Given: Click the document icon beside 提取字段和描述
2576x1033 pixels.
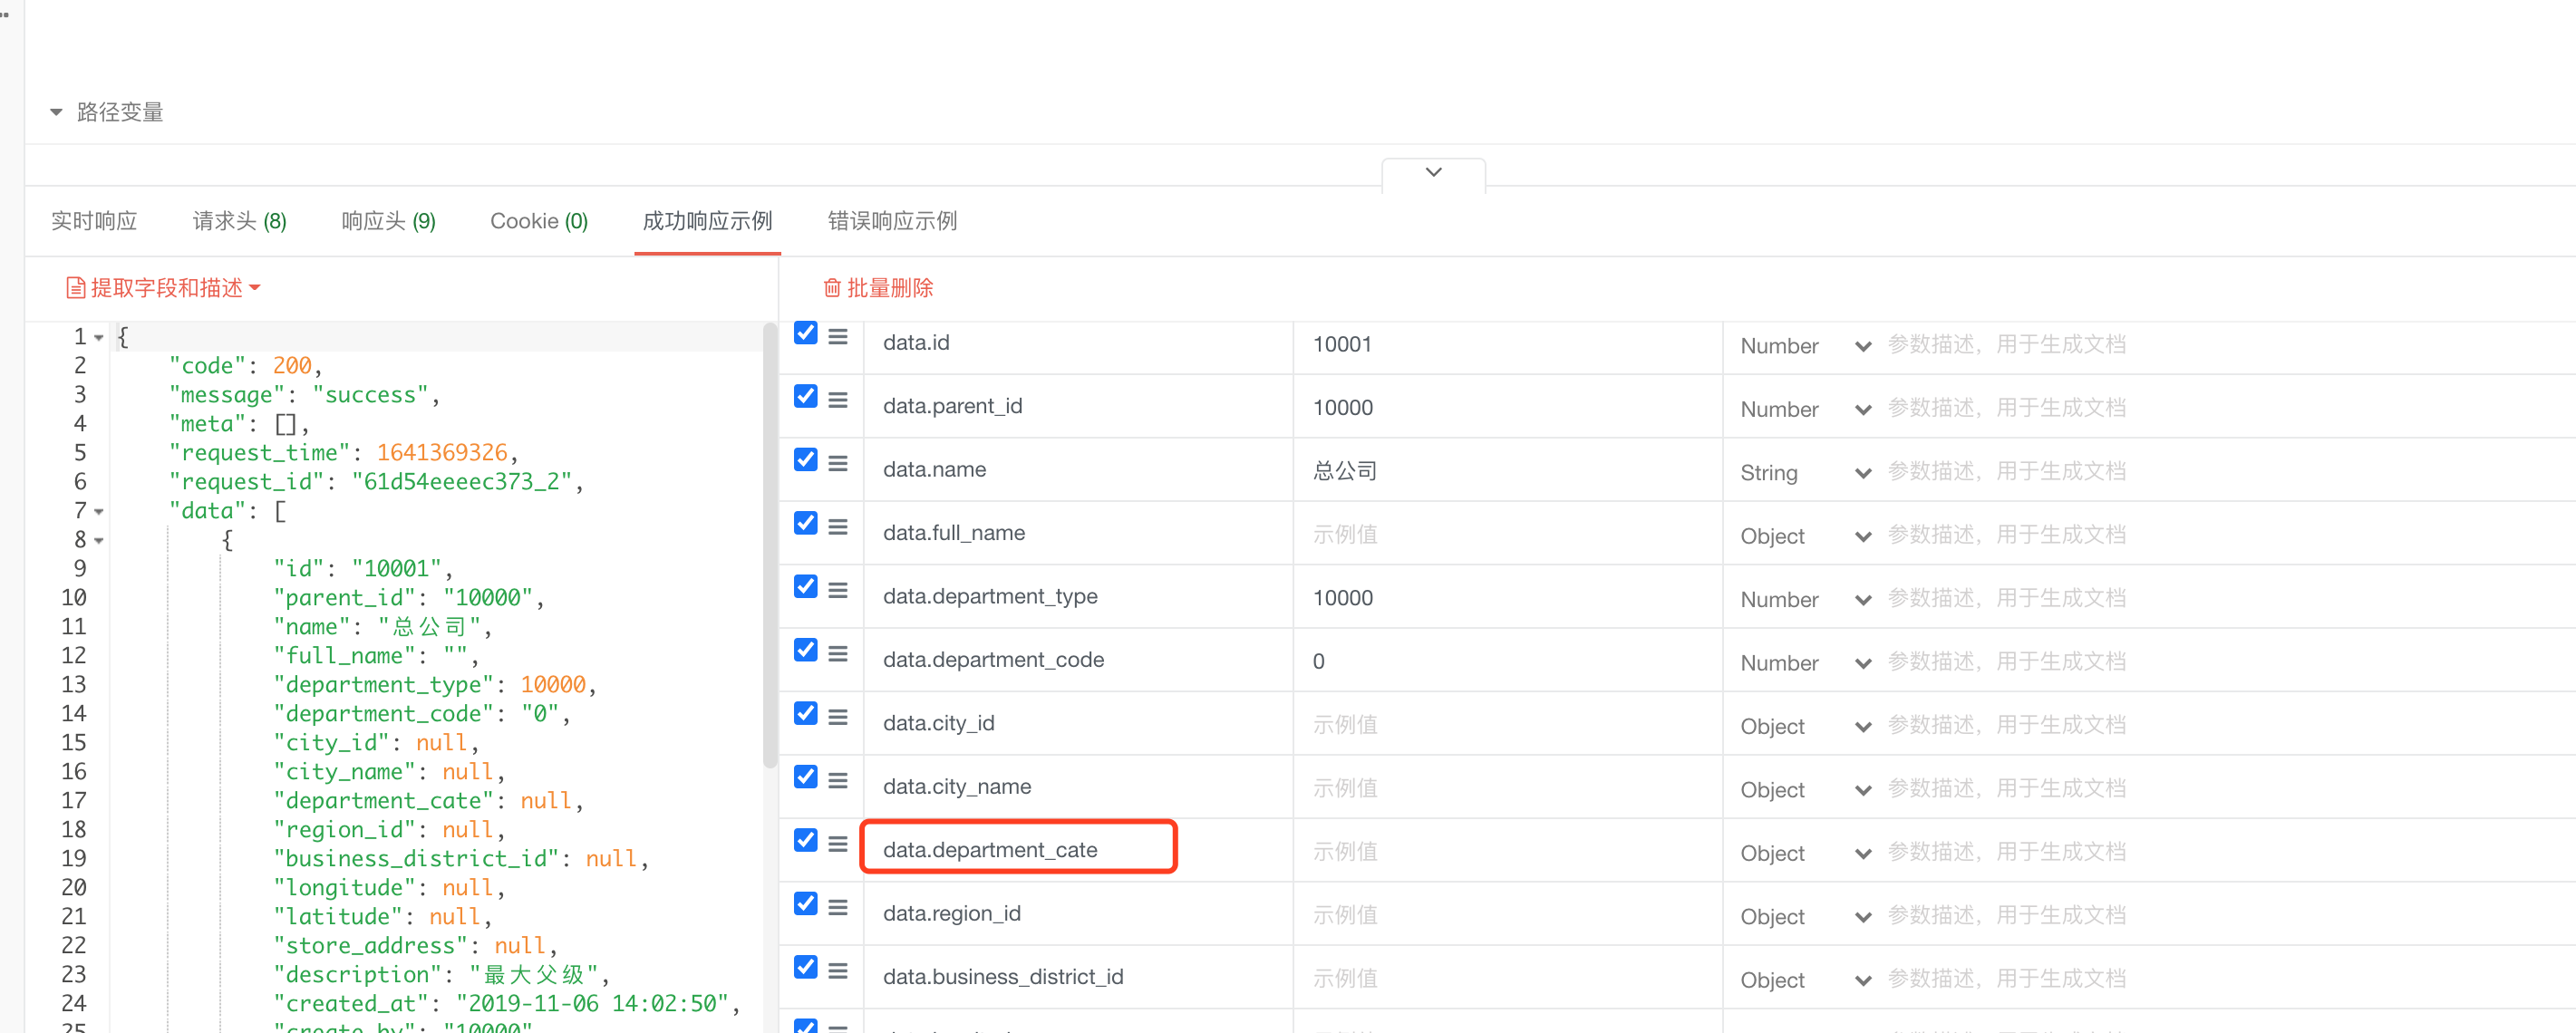Looking at the screenshot, I should [75, 288].
